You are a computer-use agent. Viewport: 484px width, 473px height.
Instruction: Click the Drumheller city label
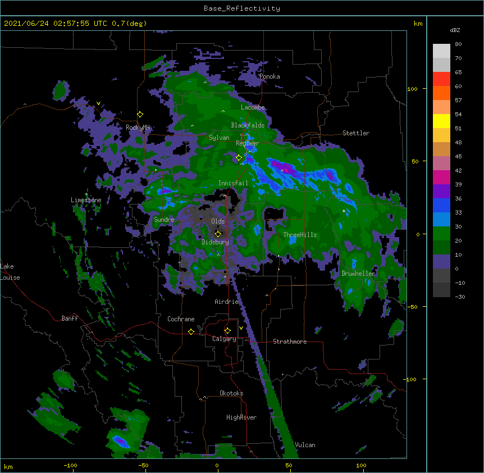[x=358, y=274]
